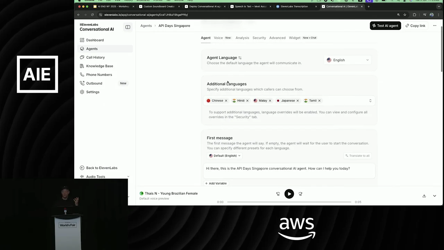The width and height of the screenshot is (444, 250).
Task: Rewind the voice preview ten seconds
Action: tap(278, 194)
